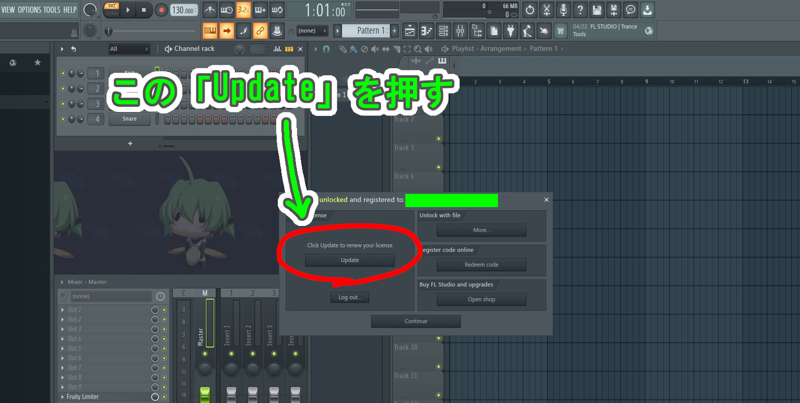Toggle the playlist magnet snap icon
This screenshot has height=403, width=800.
coord(327,49)
